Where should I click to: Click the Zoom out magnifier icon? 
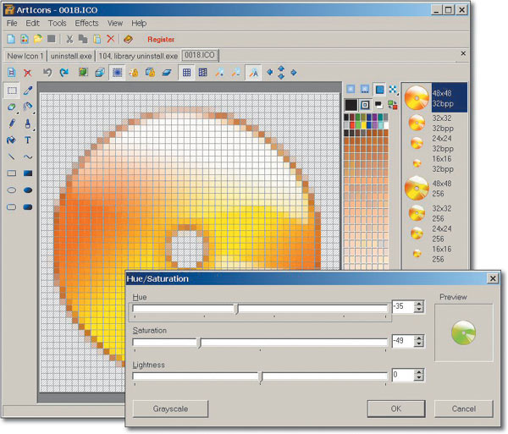coord(236,73)
